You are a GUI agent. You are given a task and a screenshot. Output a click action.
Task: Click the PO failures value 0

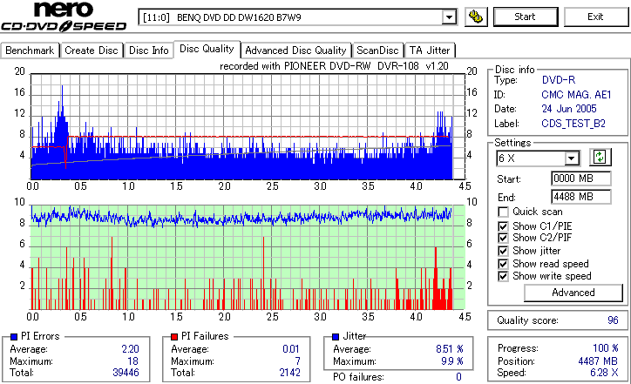(x=458, y=377)
